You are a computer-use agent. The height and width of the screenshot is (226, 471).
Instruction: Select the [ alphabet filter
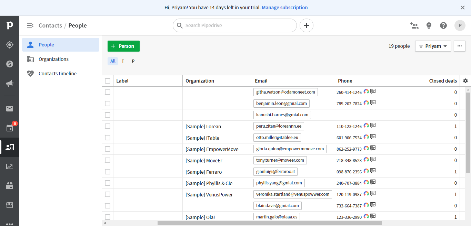point(123,61)
